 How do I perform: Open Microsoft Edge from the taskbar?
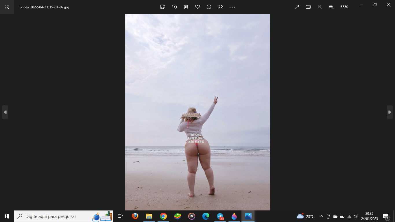pyautogui.click(x=206, y=216)
